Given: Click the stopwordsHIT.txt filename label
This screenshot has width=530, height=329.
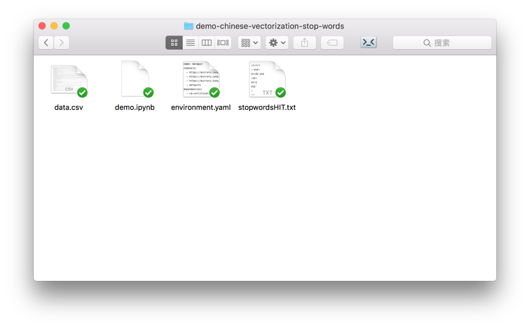Looking at the screenshot, I should (267, 108).
